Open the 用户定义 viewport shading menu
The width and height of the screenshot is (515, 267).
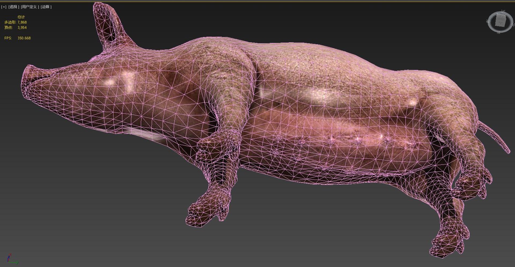point(30,7)
